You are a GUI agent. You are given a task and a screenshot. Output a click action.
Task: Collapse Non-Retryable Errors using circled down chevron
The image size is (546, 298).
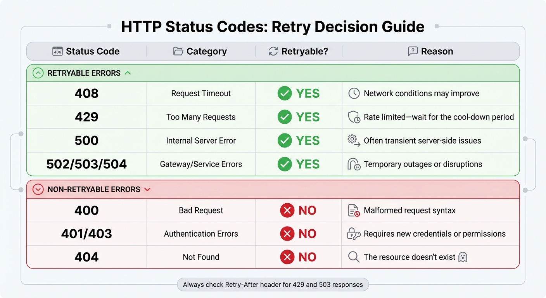coord(38,189)
